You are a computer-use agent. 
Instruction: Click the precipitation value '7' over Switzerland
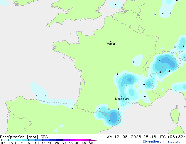(168, 59)
